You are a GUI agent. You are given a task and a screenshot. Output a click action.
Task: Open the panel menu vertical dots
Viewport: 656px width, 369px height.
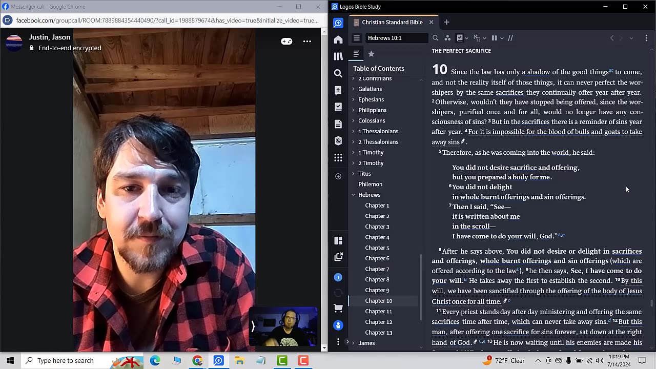pos(646,38)
